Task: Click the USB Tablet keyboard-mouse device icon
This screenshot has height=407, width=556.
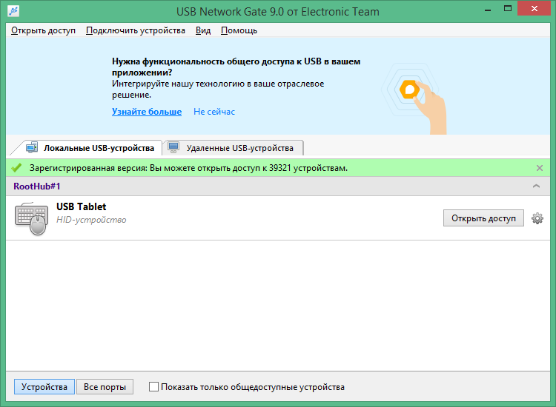Action: point(31,218)
